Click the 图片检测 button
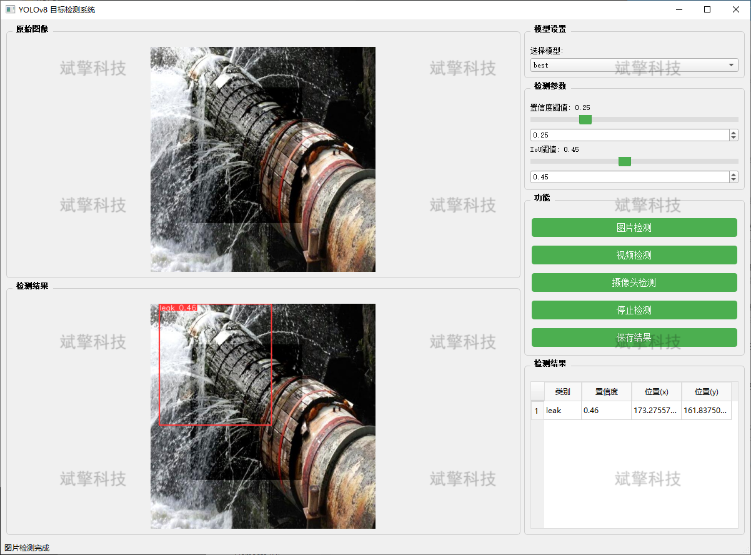 pos(634,227)
